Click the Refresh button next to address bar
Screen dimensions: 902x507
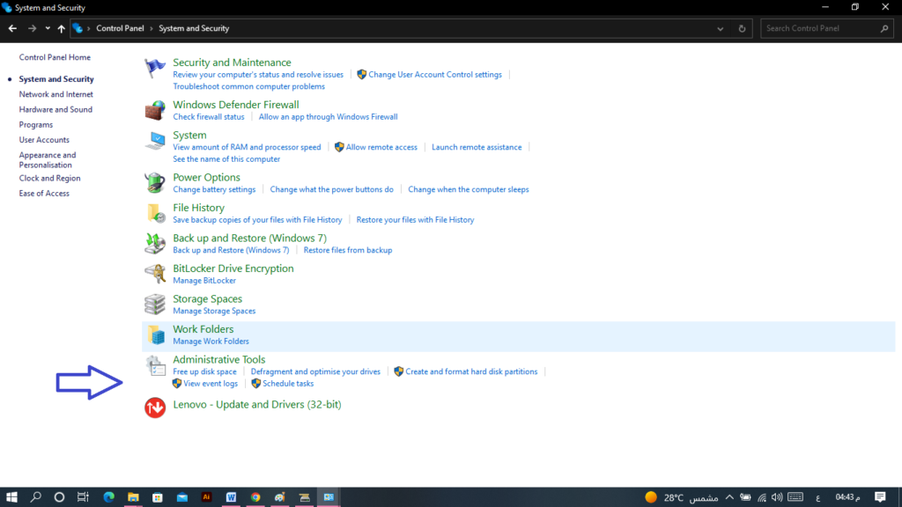[x=741, y=27]
